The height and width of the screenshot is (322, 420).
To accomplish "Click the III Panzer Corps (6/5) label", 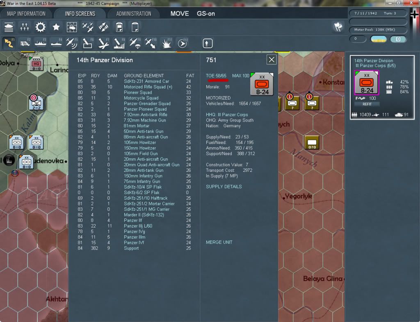I will coord(376,66).
